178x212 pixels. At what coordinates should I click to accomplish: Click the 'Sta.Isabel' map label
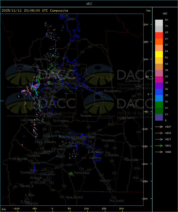[117, 201]
